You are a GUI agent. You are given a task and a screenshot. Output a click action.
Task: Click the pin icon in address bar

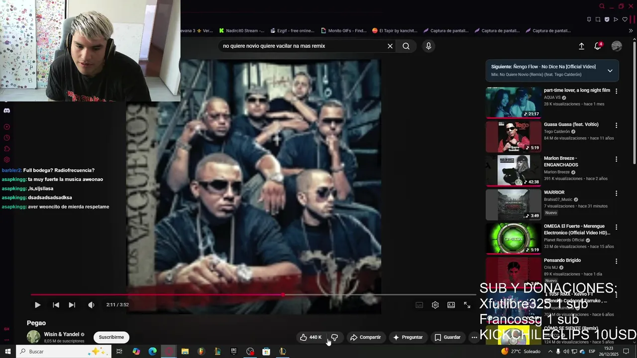pyautogui.click(x=589, y=19)
